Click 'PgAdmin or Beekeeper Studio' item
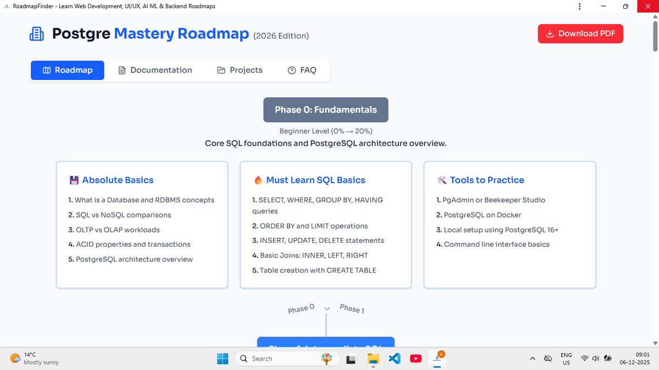This screenshot has height=370, width=659. coord(491,200)
